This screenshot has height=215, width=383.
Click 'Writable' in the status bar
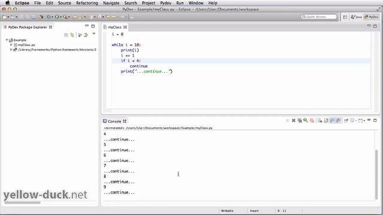[x=227, y=211]
